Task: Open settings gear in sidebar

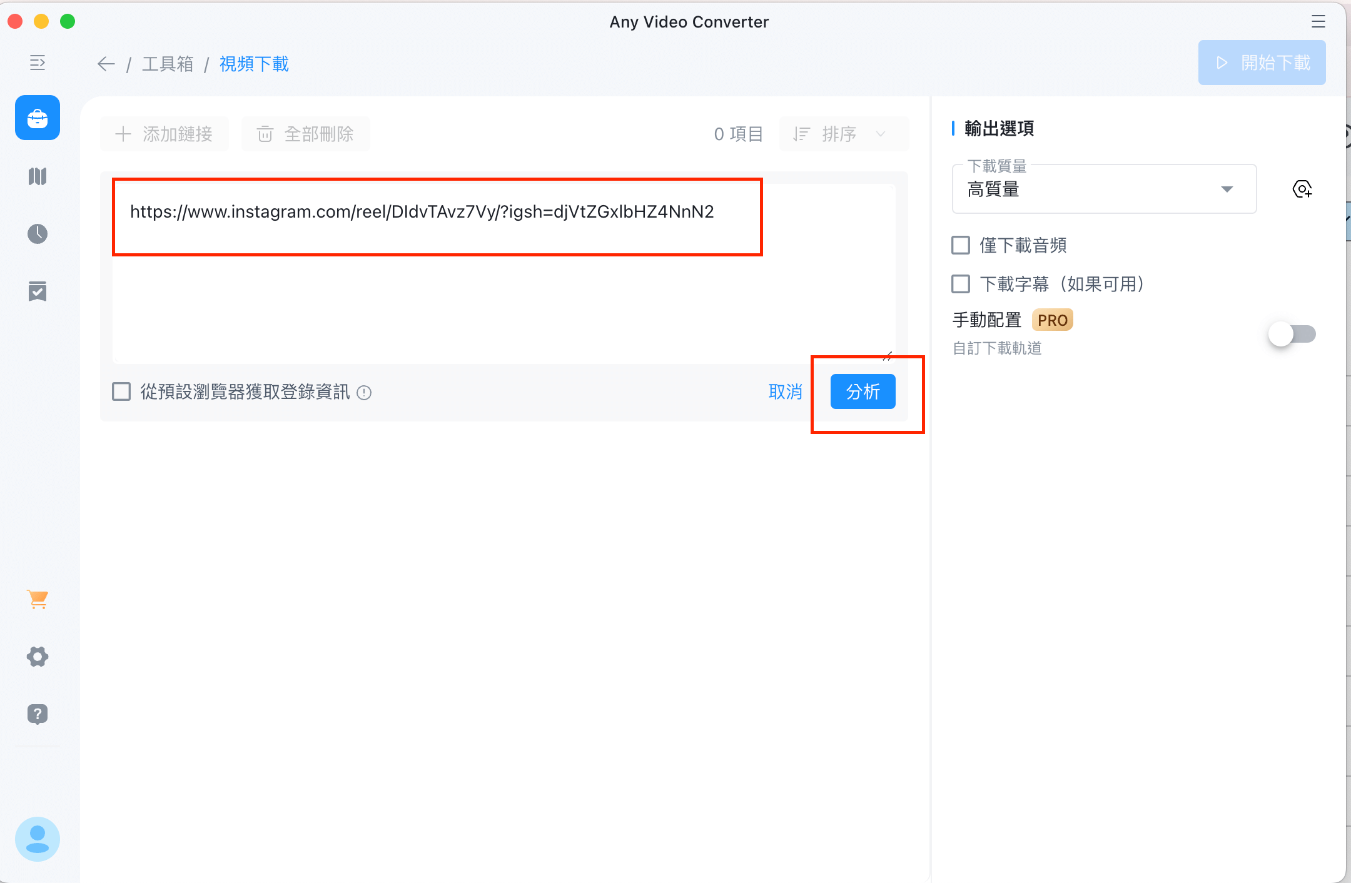Action: (38, 657)
